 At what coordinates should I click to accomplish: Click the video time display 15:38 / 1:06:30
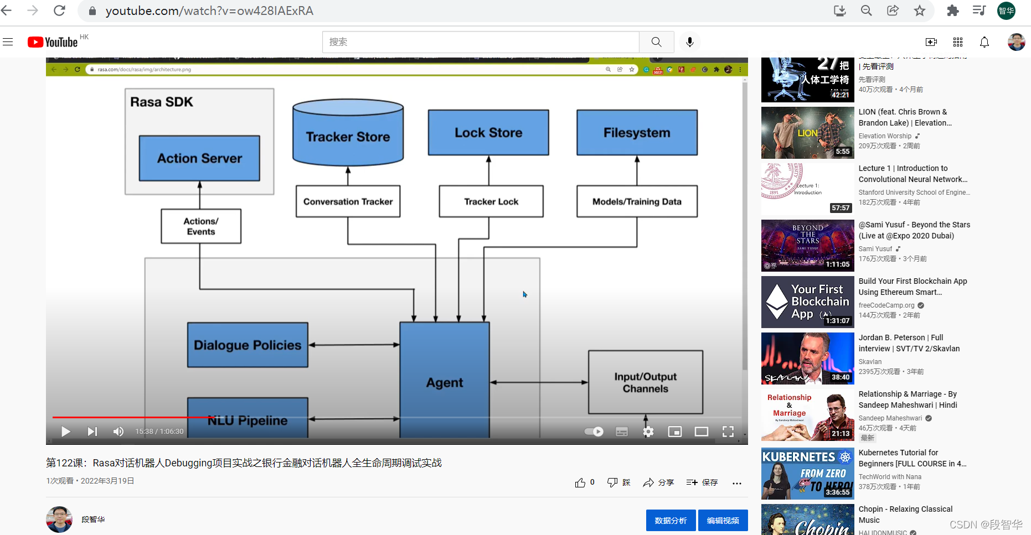tap(159, 432)
